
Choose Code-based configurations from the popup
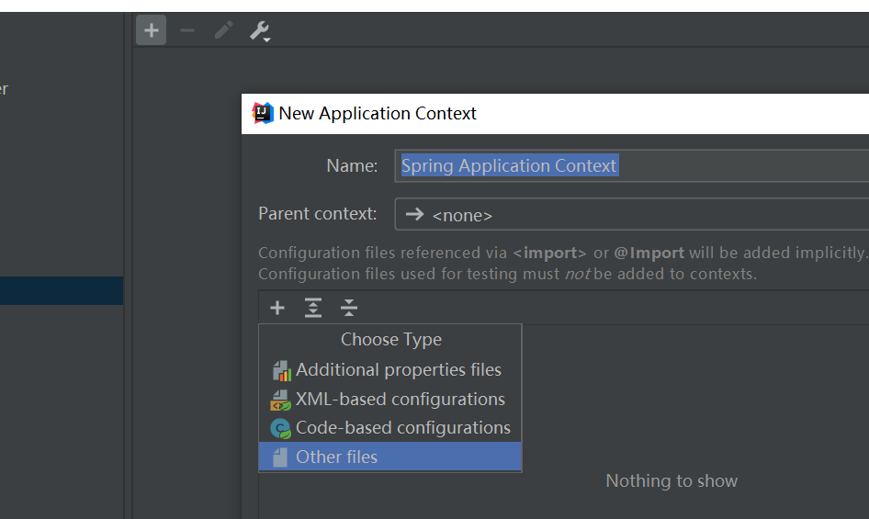390,428
